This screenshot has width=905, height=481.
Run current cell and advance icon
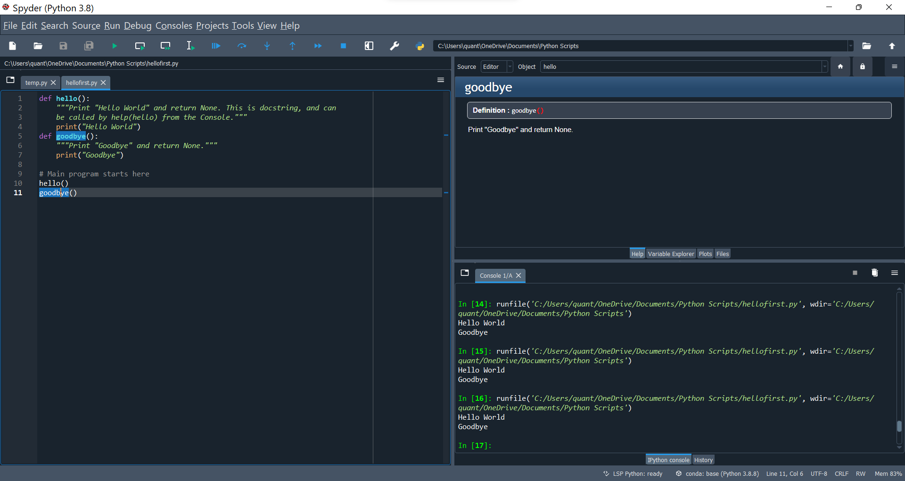pos(165,46)
